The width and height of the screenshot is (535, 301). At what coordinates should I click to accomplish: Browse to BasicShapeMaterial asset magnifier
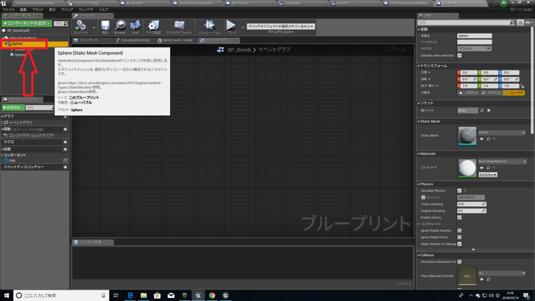(489, 168)
